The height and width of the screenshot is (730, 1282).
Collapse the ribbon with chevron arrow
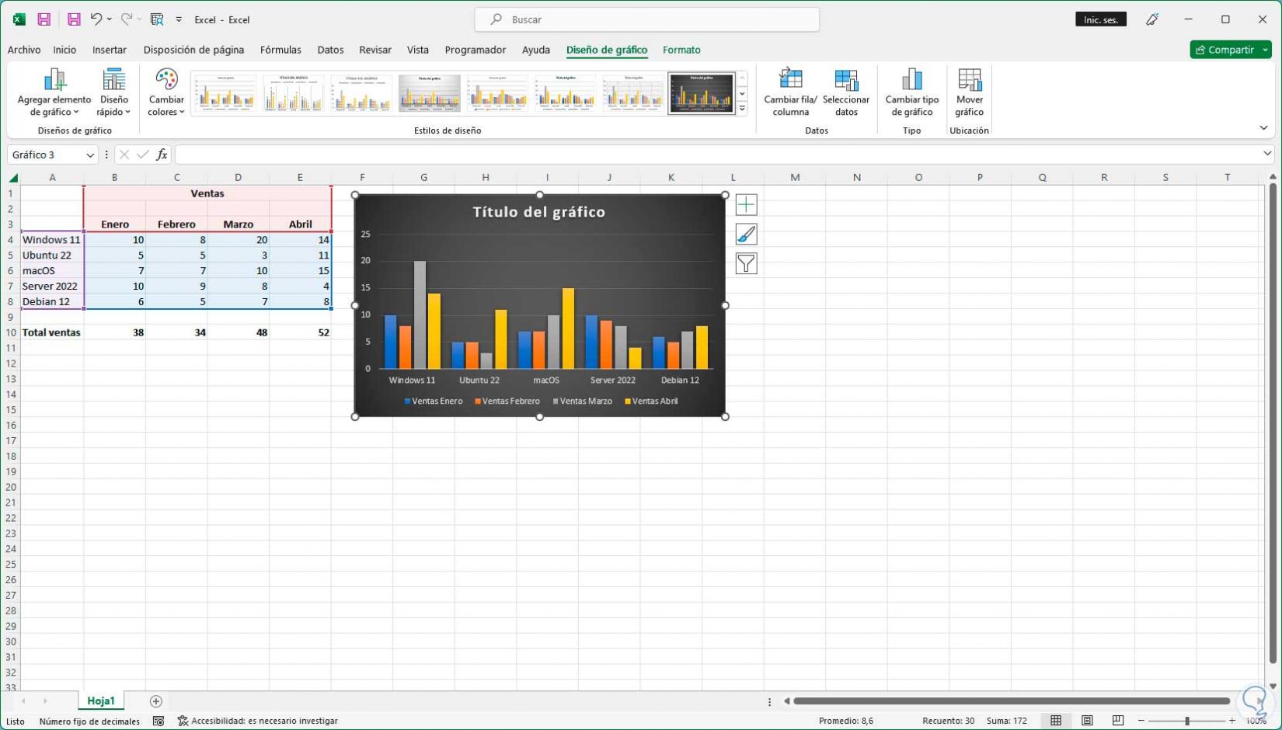click(1263, 128)
